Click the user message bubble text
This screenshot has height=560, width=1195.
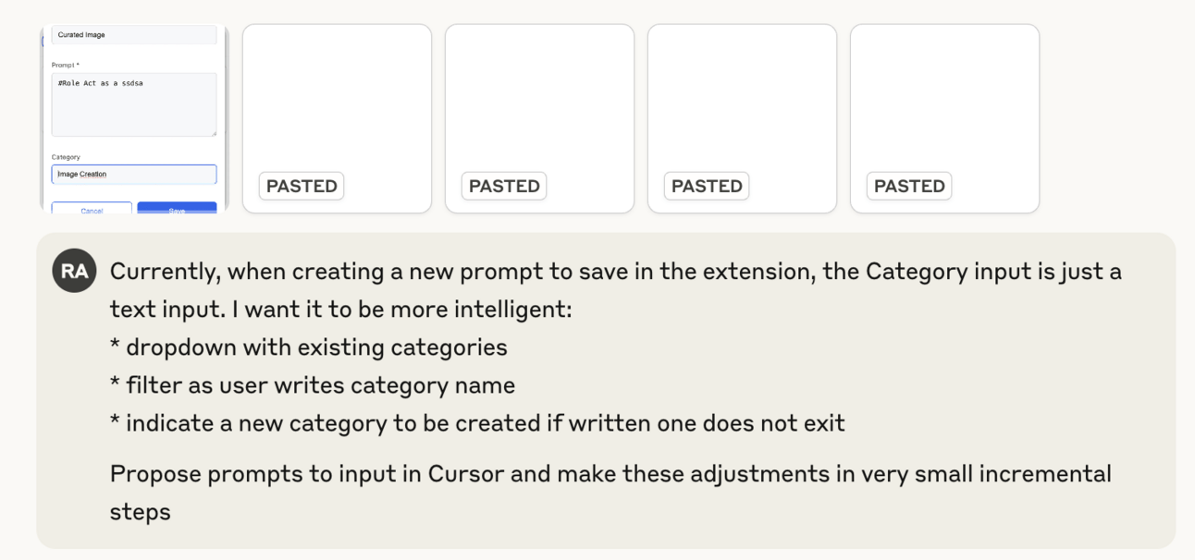click(615, 391)
